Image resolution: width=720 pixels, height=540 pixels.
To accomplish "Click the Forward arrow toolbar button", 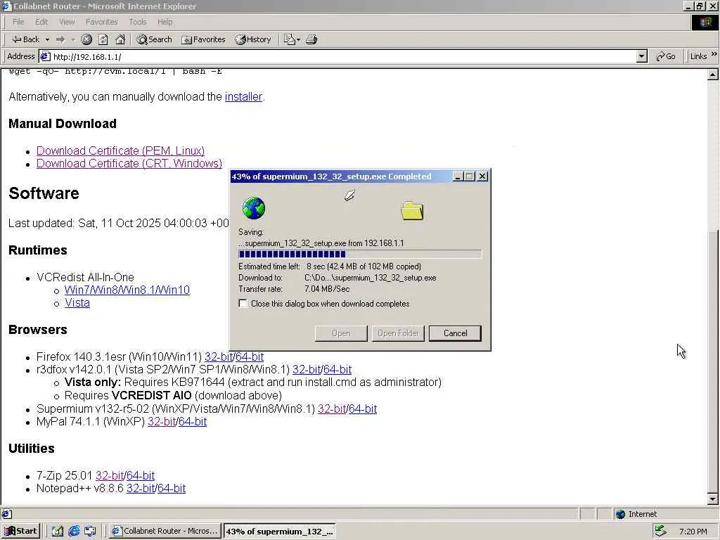I will click(60, 39).
